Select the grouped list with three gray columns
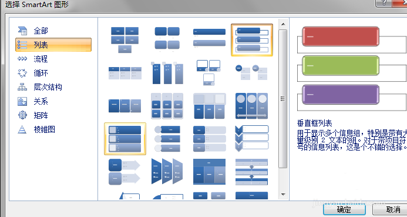This screenshot has height=217, width=407. click(167, 106)
